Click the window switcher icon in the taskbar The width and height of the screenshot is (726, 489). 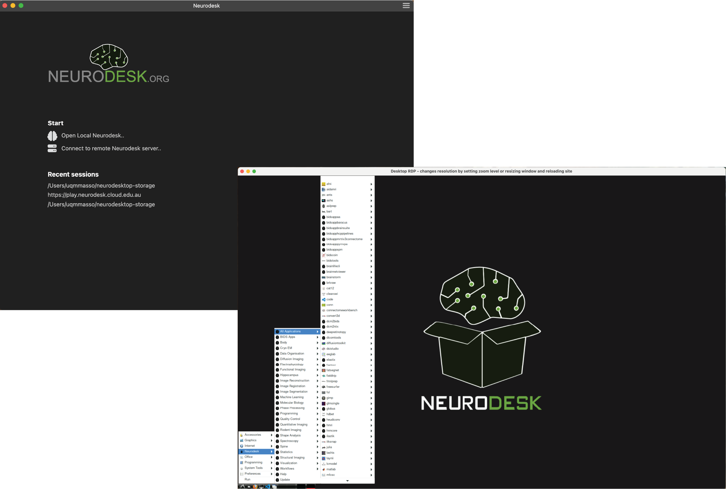pyautogui.click(x=274, y=487)
